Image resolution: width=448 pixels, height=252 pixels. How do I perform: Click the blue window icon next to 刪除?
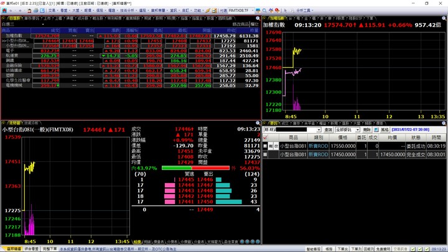click(x=376, y=129)
